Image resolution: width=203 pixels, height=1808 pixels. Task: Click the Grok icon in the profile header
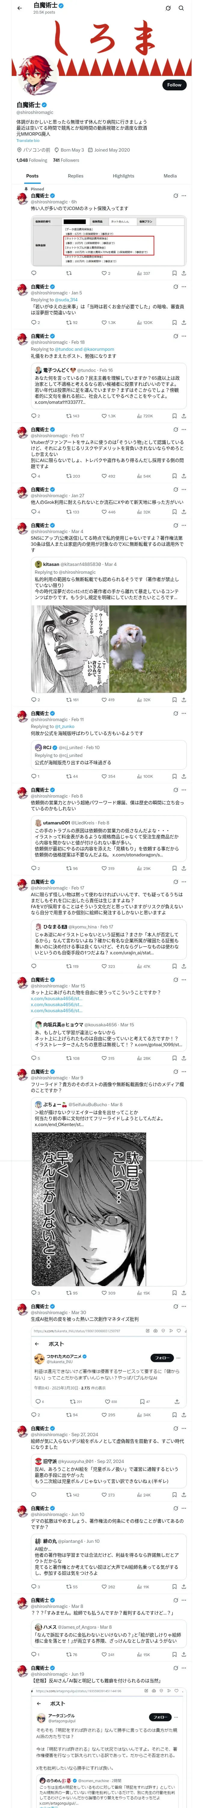pos(168,8)
